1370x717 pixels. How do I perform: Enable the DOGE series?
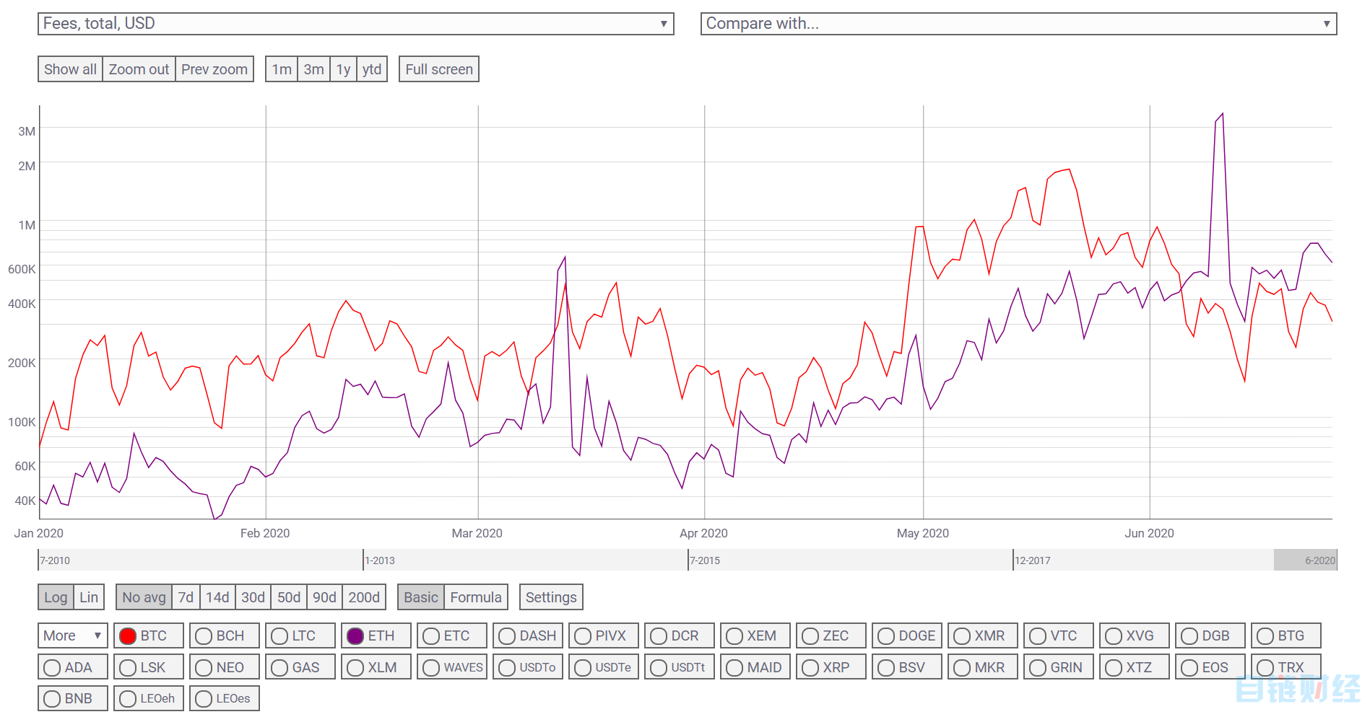tap(907, 635)
